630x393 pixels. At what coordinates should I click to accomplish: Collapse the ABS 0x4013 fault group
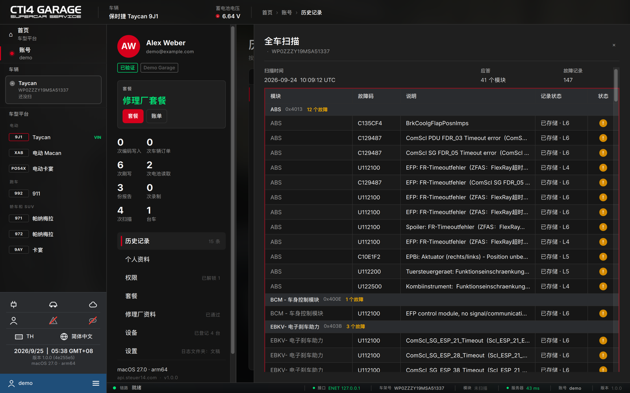point(441,109)
